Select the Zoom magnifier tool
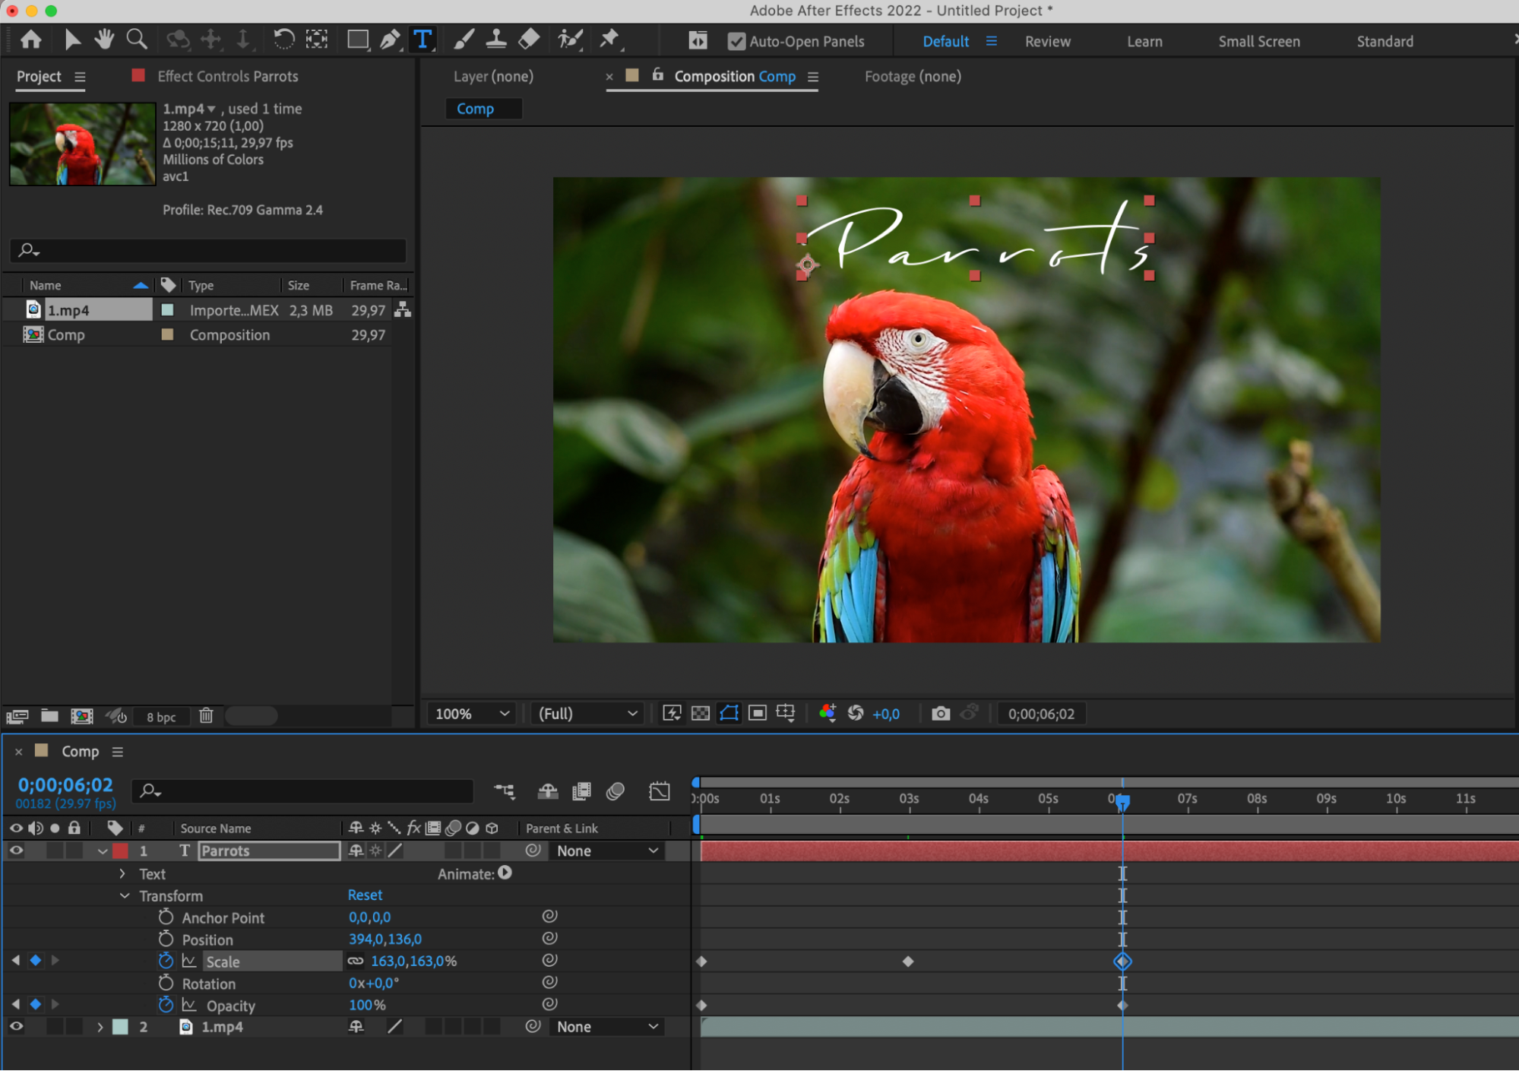Image resolution: width=1519 pixels, height=1071 pixels. [x=137, y=40]
